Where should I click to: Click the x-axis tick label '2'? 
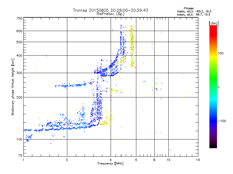(x=67, y=160)
